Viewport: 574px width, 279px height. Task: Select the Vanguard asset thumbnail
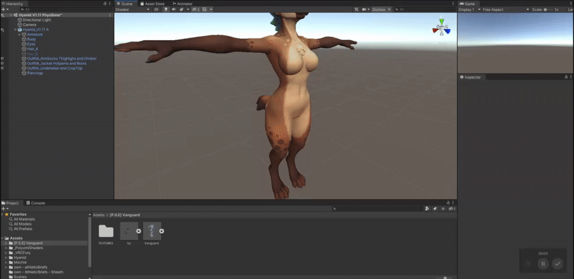[152, 231]
